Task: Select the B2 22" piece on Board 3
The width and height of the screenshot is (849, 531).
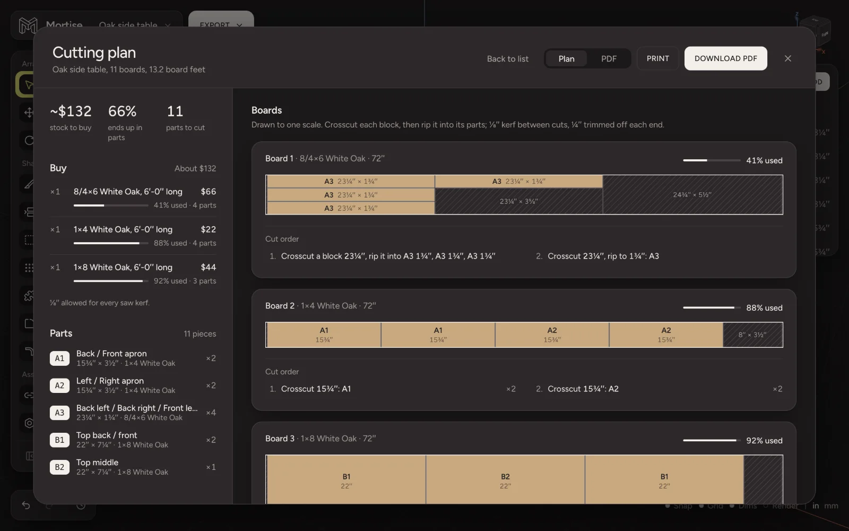Action: coord(505,481)
